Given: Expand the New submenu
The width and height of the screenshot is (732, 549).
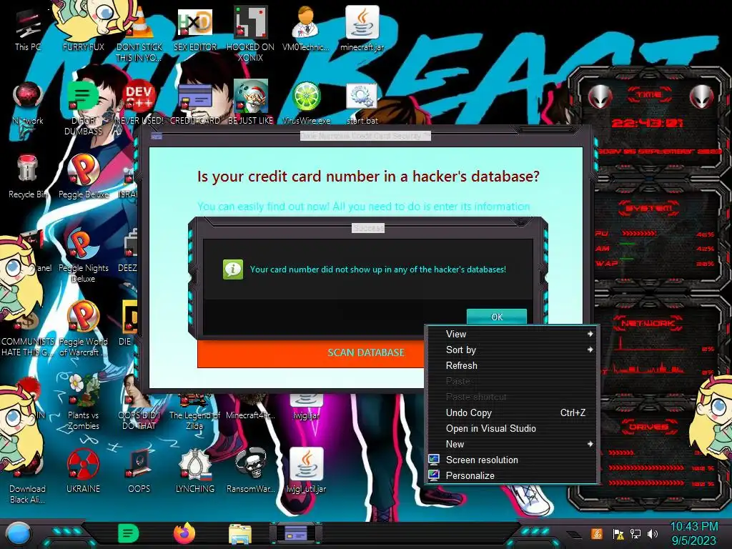Looking at the screenshot, I should [x=512, y=444].
